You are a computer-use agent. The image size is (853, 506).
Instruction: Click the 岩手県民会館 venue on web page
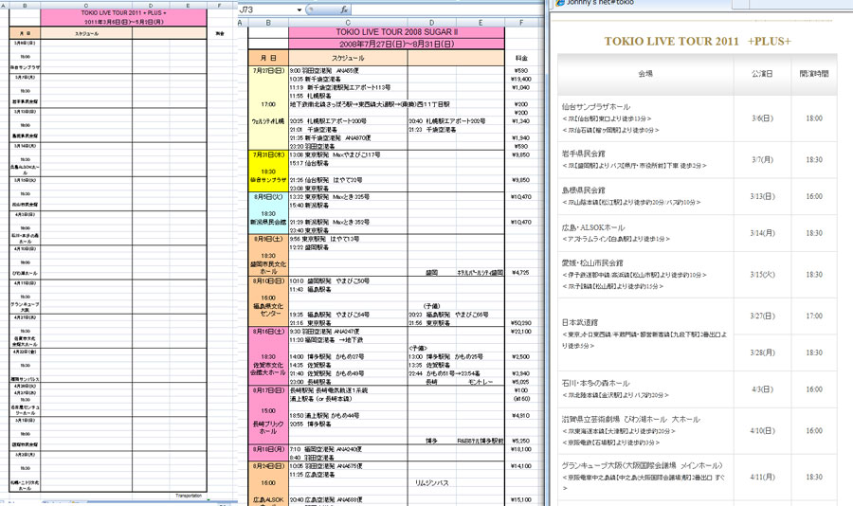583,154
